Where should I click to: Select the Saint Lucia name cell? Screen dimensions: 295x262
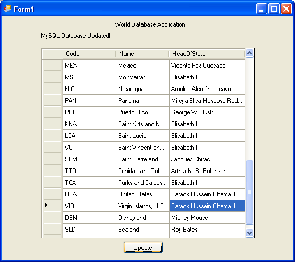click(142, 135)
